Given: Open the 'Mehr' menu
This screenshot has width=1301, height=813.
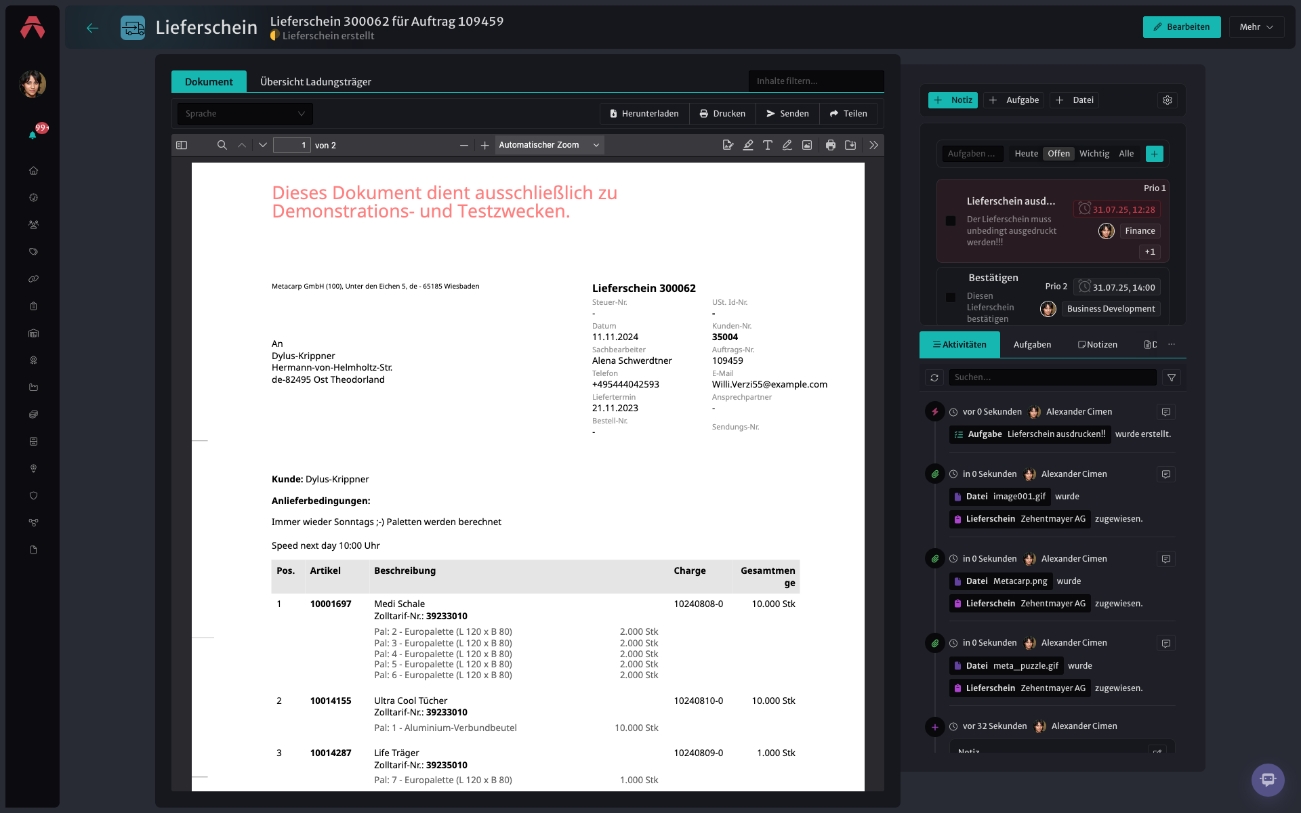Looking at the screenshot, I should click(x=1256, y=27).
